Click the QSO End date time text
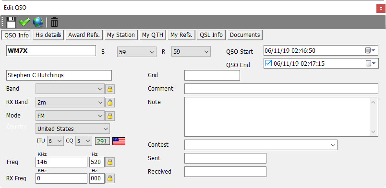 point(299,64)
